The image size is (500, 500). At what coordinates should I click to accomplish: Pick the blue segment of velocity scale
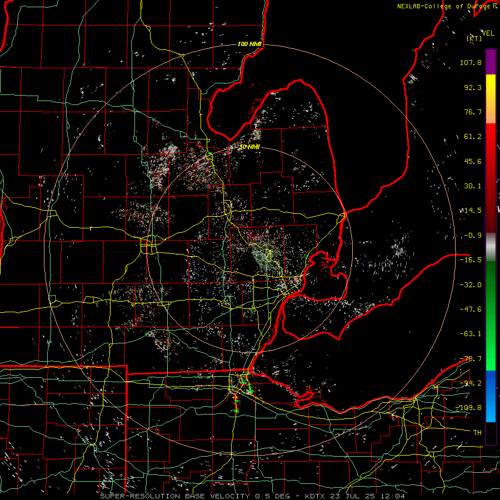(x=491, y=396)
